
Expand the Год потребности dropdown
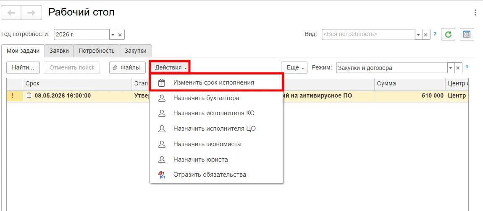point(113,35)
